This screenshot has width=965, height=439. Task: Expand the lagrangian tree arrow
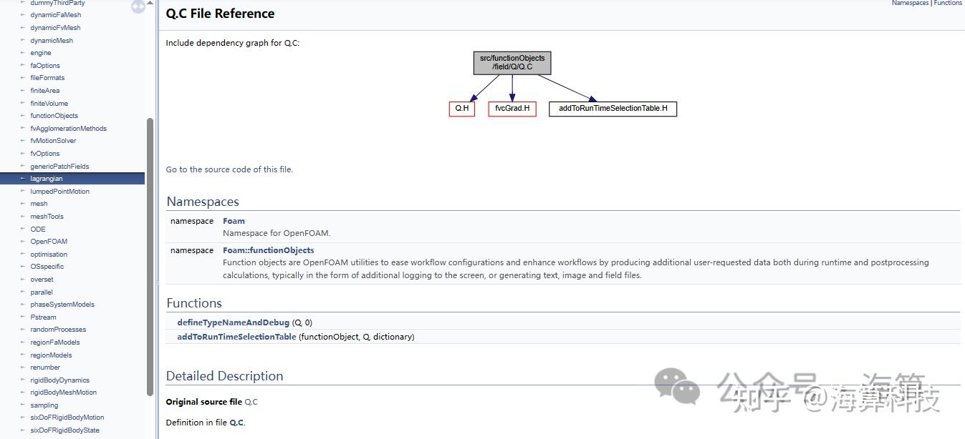click(x=23, y=179)
